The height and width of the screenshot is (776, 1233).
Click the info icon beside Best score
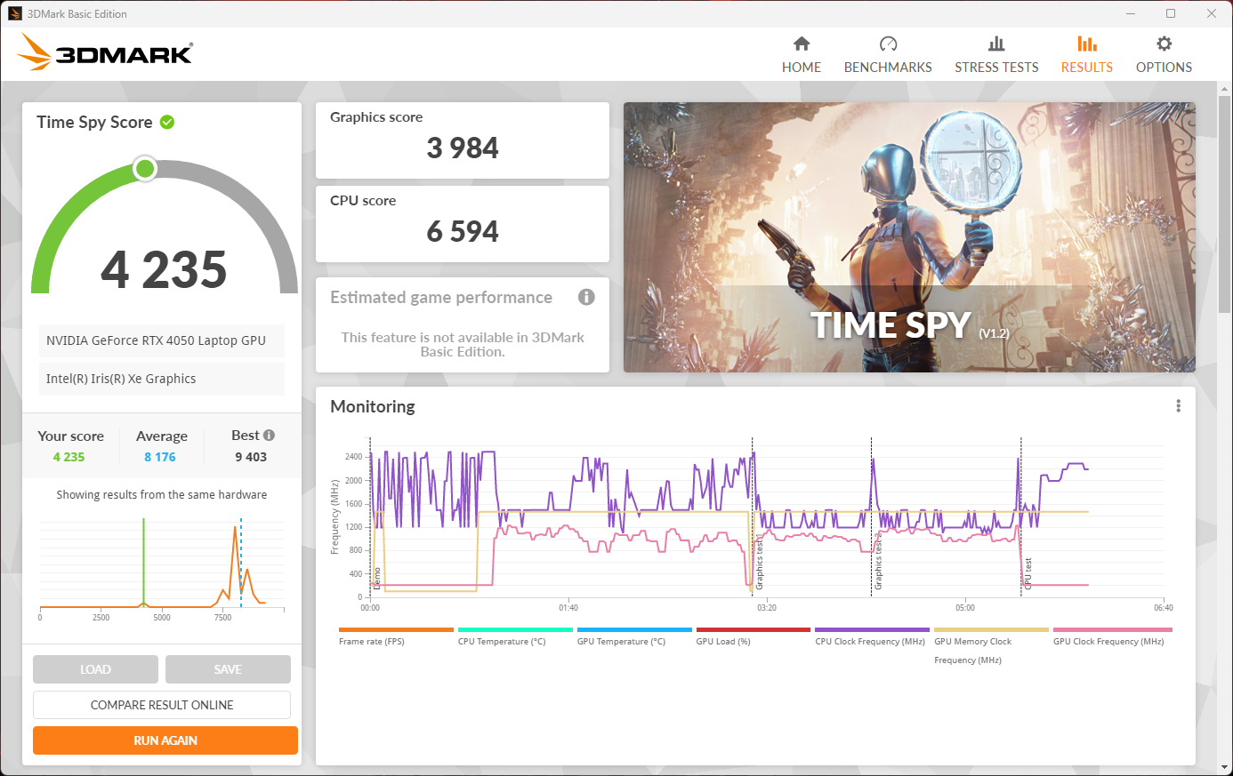click(x=269, y=436)
